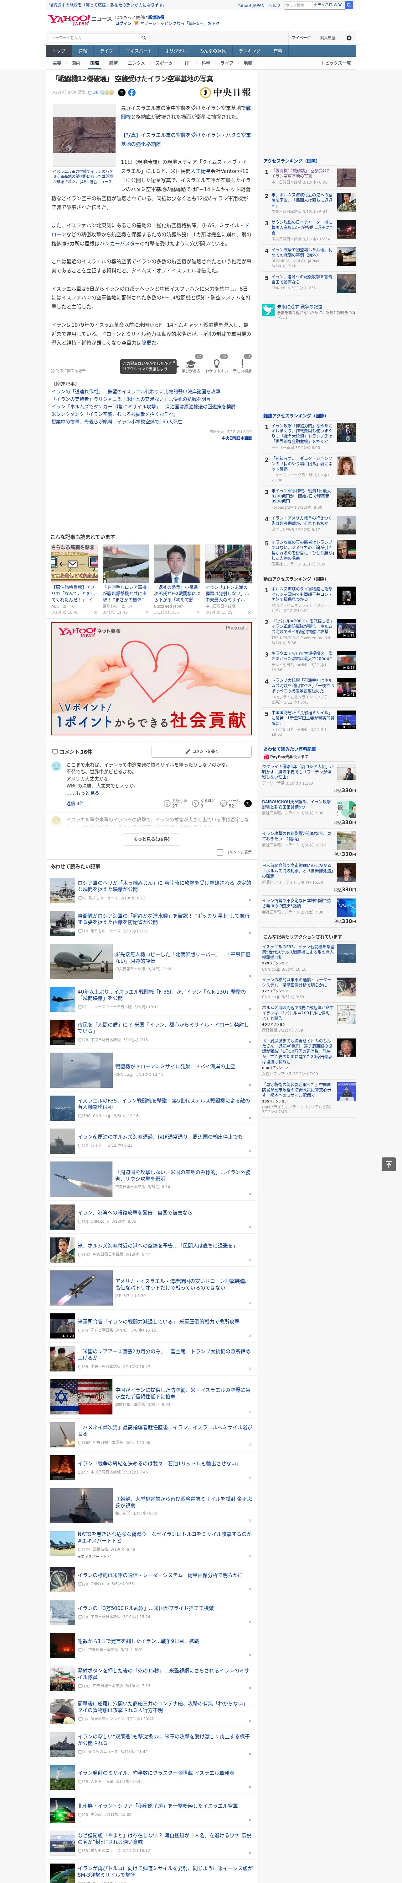402x1883 pixels.
Task: Click the わかりやすい lightbulb reaction
Action: pyautogui.click(x=217, y=363)
